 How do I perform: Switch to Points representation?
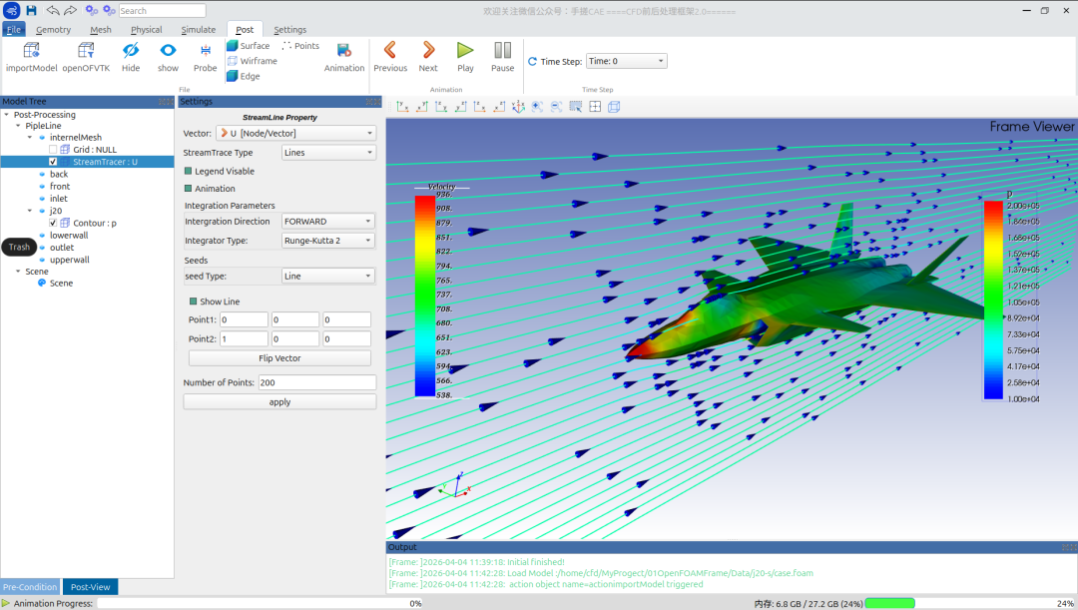(300, 45)
